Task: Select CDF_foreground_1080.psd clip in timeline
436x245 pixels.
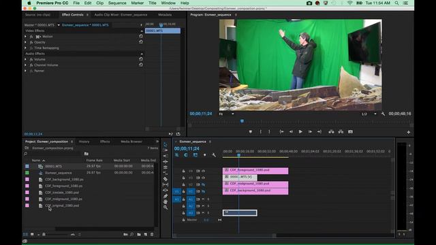Action: coord(255,170)
